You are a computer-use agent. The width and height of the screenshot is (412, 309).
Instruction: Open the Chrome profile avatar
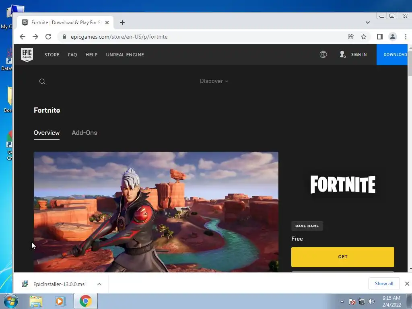point(393,37)
